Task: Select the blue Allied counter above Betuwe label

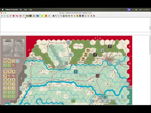Action: (x=75, y=71)
